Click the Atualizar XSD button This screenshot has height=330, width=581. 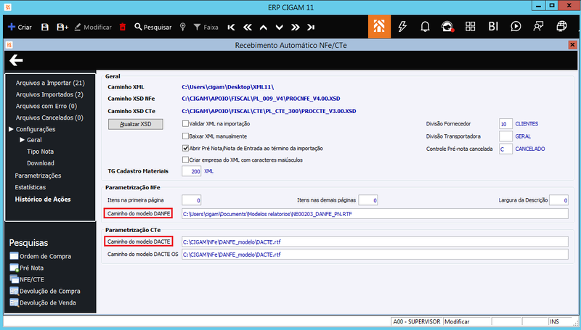click(136, 124)
